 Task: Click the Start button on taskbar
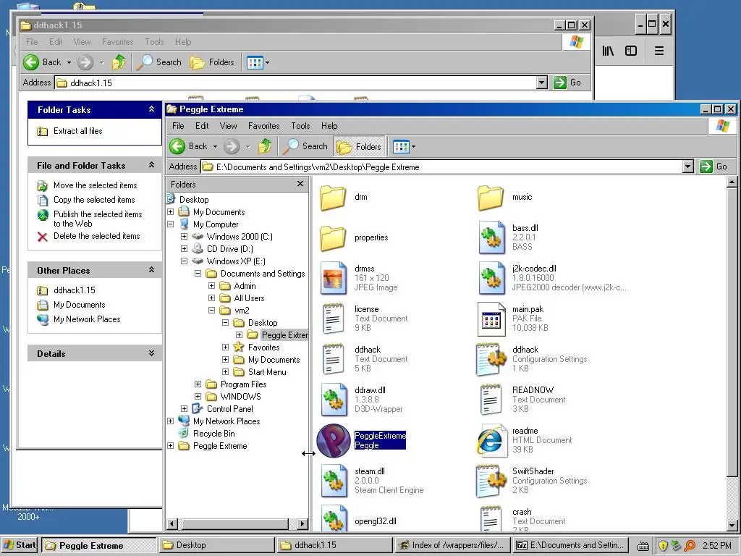click(x=20, y=545)
